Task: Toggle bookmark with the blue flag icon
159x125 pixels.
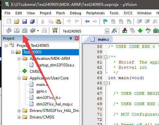Action: tap(105, 21)
